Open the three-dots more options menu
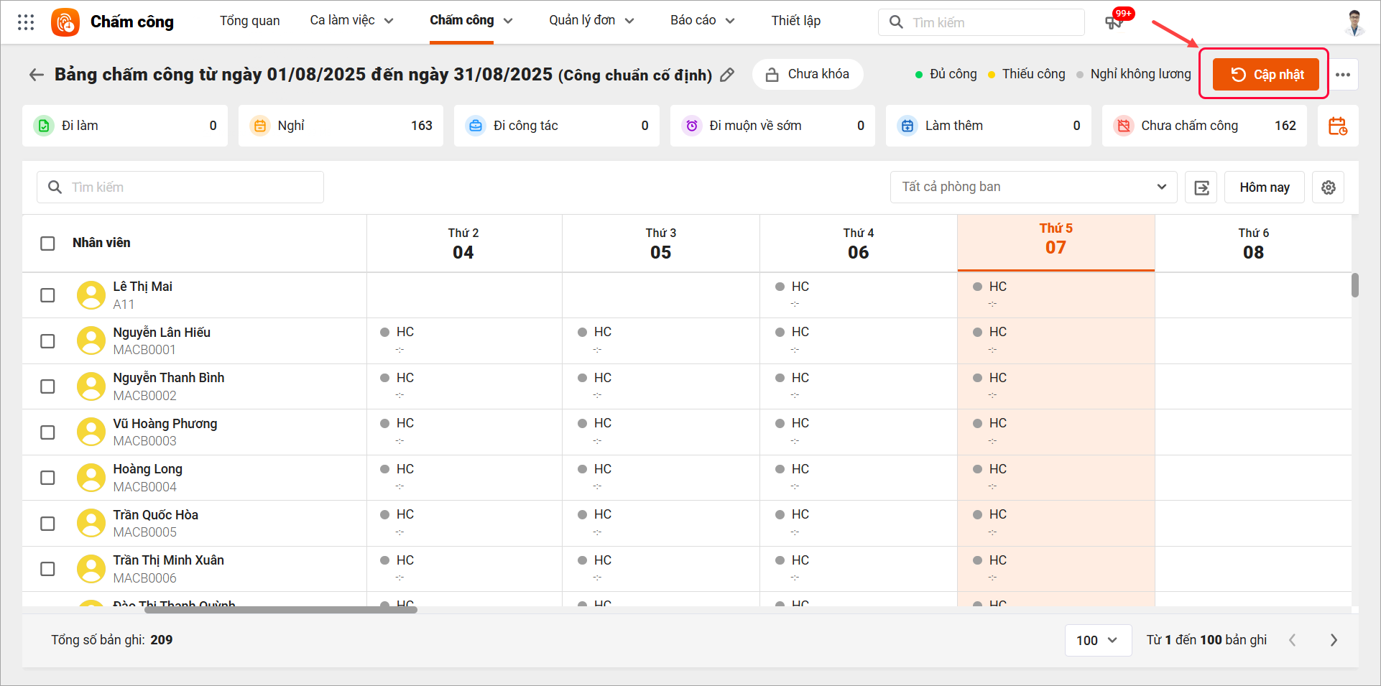The height and width of the screenshot is (686, 1381). (1342, 75)
